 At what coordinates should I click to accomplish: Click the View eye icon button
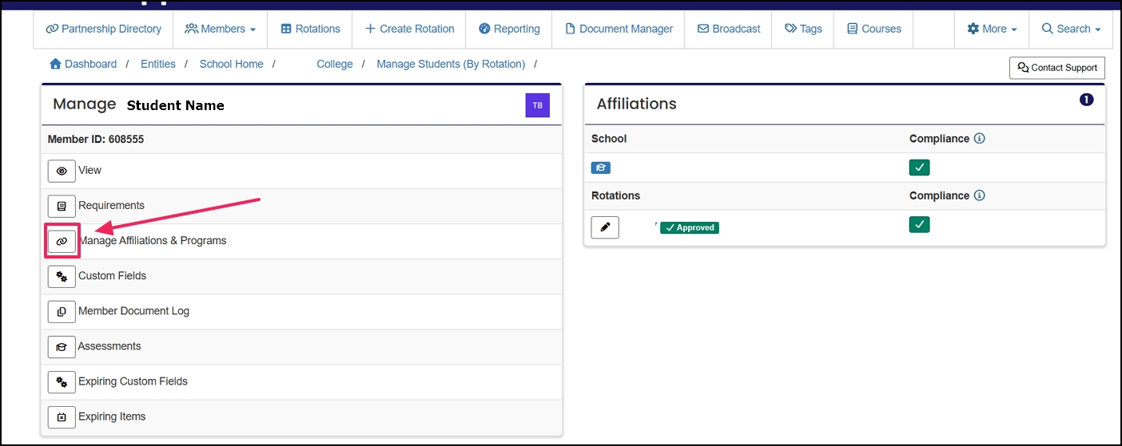click(x=62, y=171)
